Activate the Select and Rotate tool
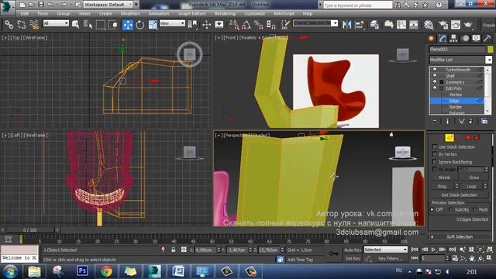This screenshot has height=279, width=496. click(x=139, y=24)
